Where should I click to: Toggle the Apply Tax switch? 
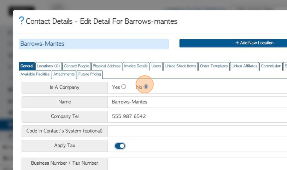(120, 146)
